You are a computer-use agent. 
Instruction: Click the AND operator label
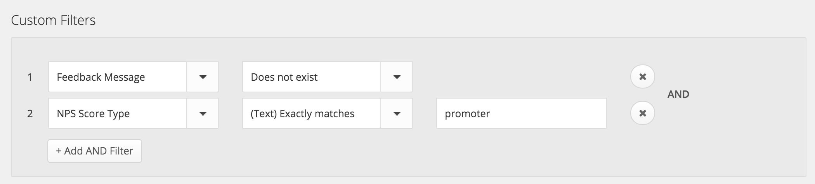pos(678,94)
